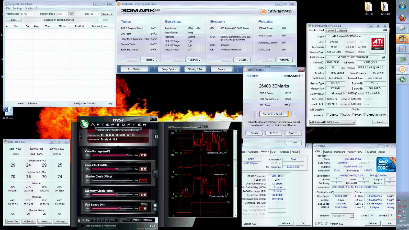Click the checkmark taskbar icon
Image resolution: width=409 pixels, height=230 pixels.
402,49
